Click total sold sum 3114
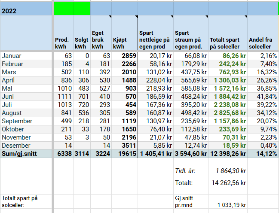This screenshot has width=279, height=213. click(82, 154)
